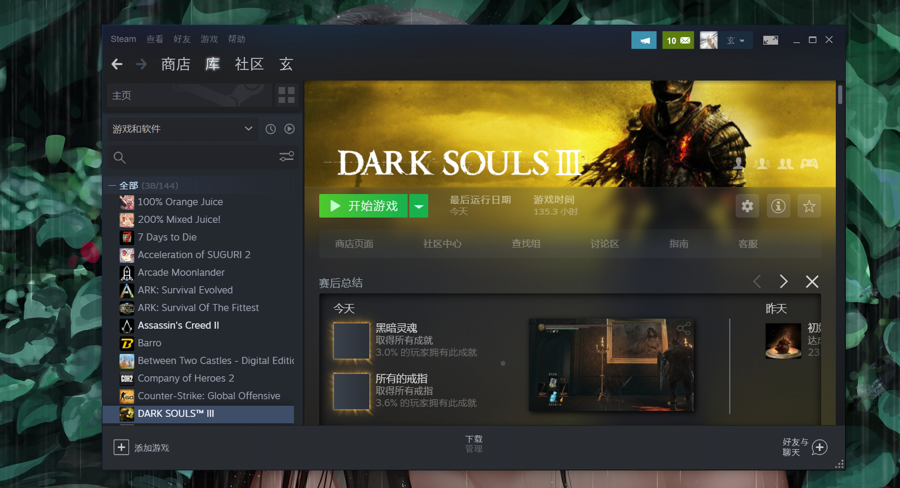Viewport: 900px width, 488px height.
Task: Filter to ready-to-play games icon
Action: pos(289,129)
